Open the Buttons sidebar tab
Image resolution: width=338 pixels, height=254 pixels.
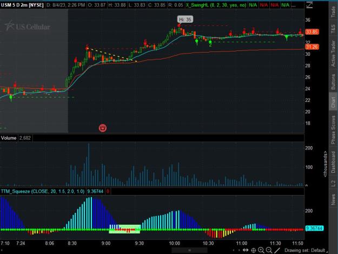333,82
